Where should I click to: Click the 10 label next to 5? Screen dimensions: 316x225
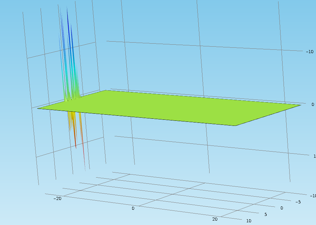click(x=249, y=221)
